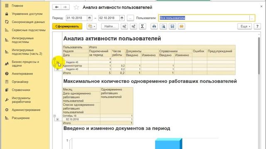Open Интегрируемые подсистемы section
Viewport: 266px width, 149px height.
[x=23, y=40]
